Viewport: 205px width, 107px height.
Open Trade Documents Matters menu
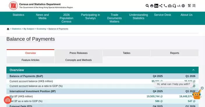click(114, 18)
